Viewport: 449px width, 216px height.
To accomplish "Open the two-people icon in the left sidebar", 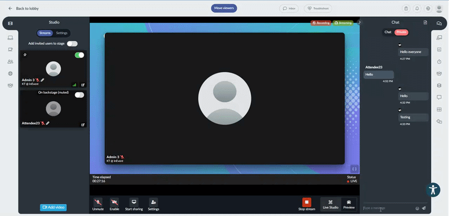I will (x=10, y=62).
